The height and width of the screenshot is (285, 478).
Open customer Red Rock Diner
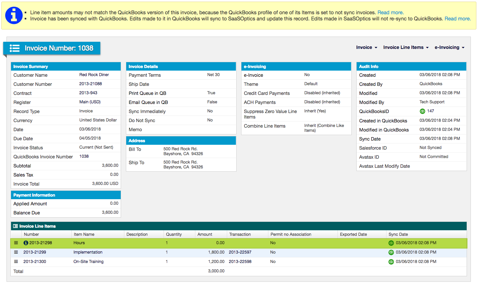point(94,74)
